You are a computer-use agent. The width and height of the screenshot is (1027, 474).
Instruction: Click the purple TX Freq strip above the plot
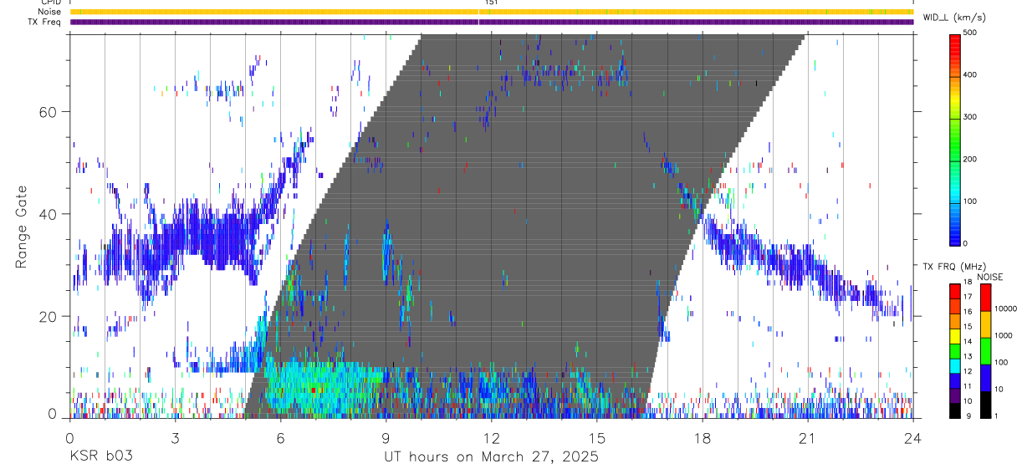492,22
